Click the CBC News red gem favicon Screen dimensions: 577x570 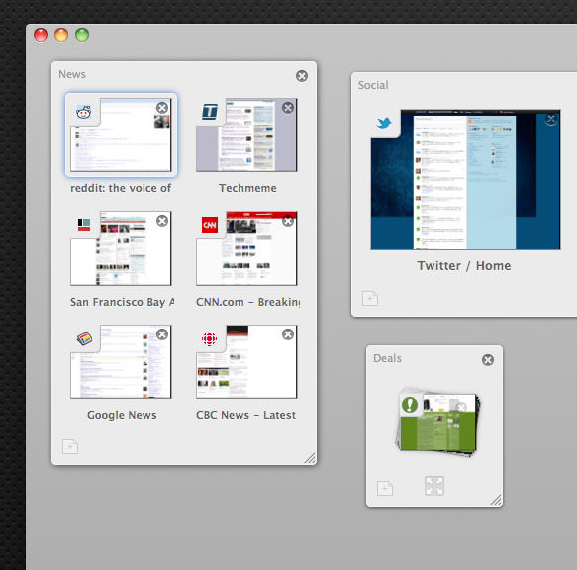coord(210,338)
